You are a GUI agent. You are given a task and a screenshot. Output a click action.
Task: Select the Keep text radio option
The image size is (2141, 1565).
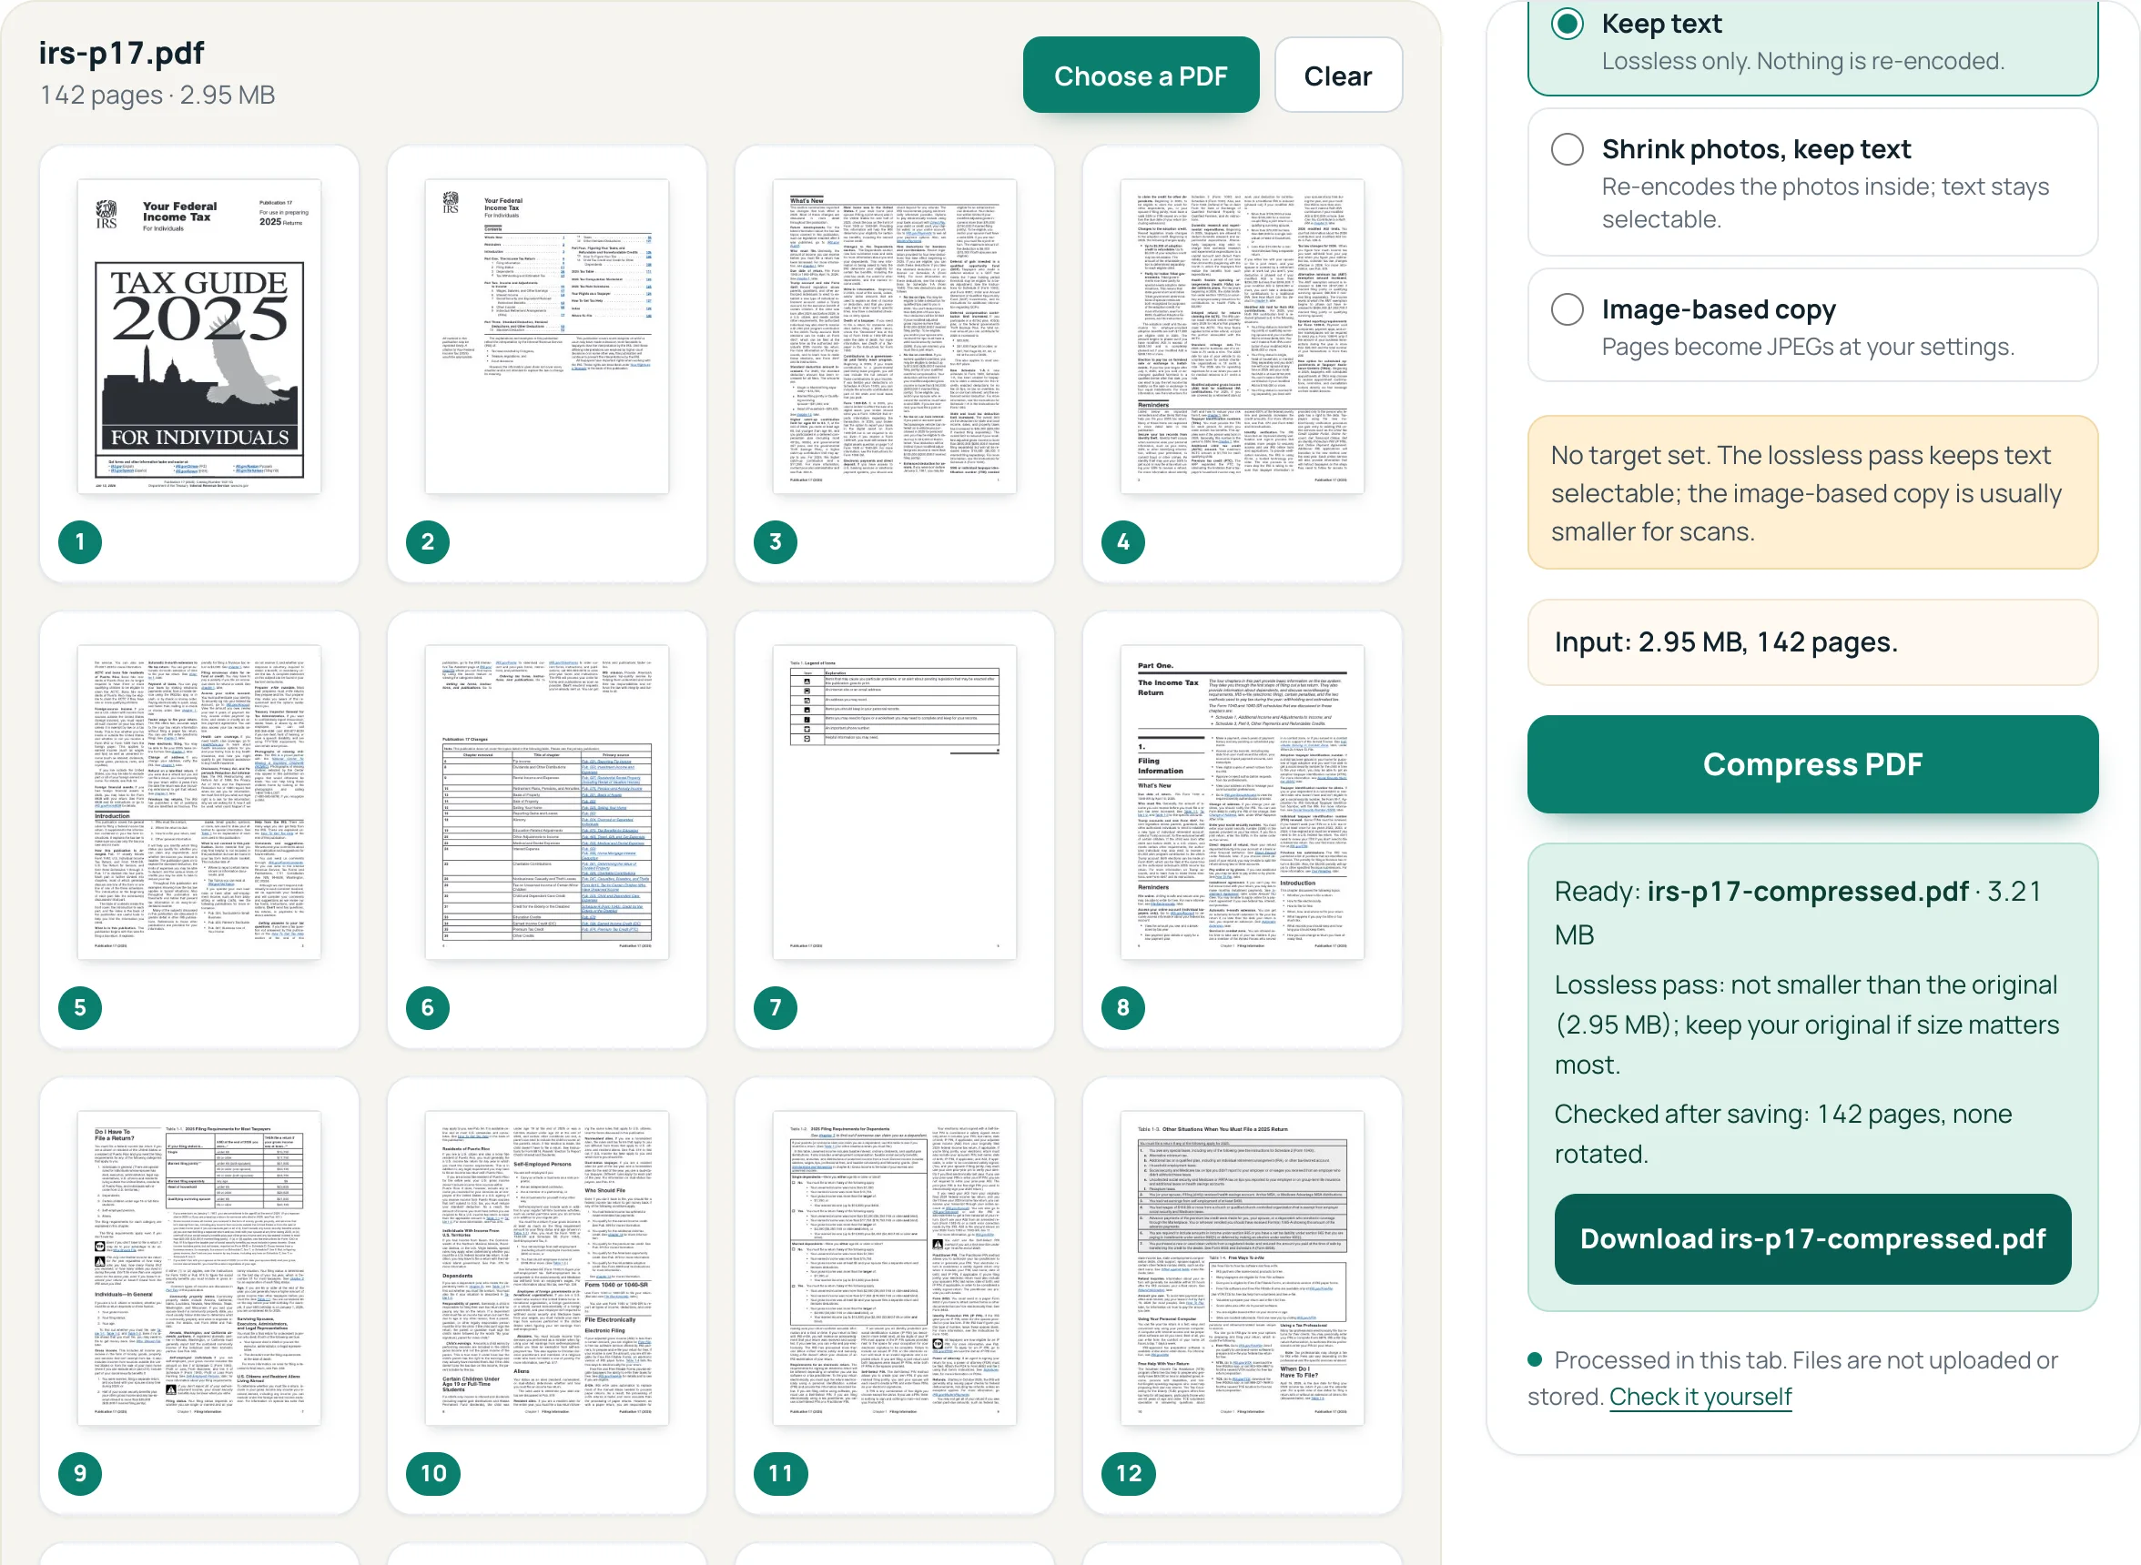[x=1567, y=24]
